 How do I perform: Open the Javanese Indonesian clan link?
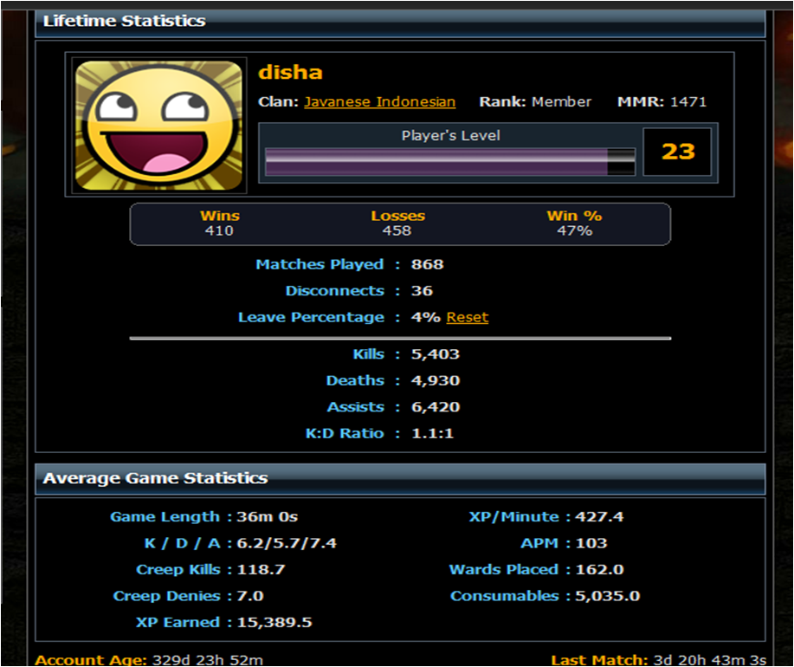[x=380, y=102]
